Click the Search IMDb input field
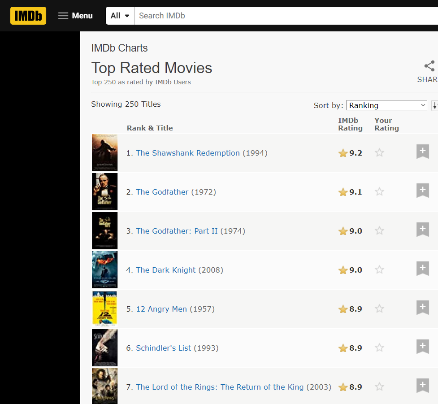The image size is (438, 404). click(286, 16)
